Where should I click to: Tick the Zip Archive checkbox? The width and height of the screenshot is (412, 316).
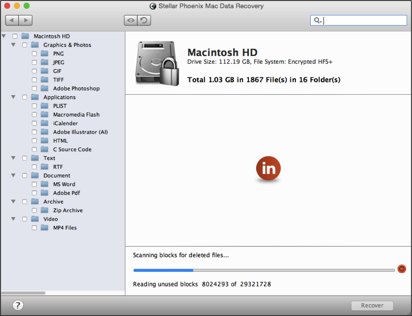35,210
